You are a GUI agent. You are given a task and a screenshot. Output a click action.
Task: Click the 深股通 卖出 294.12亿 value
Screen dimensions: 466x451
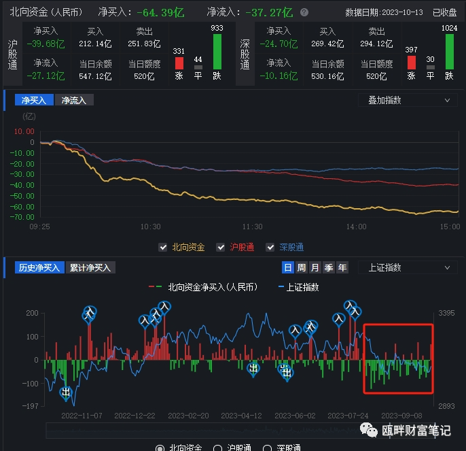click(376, 44)
